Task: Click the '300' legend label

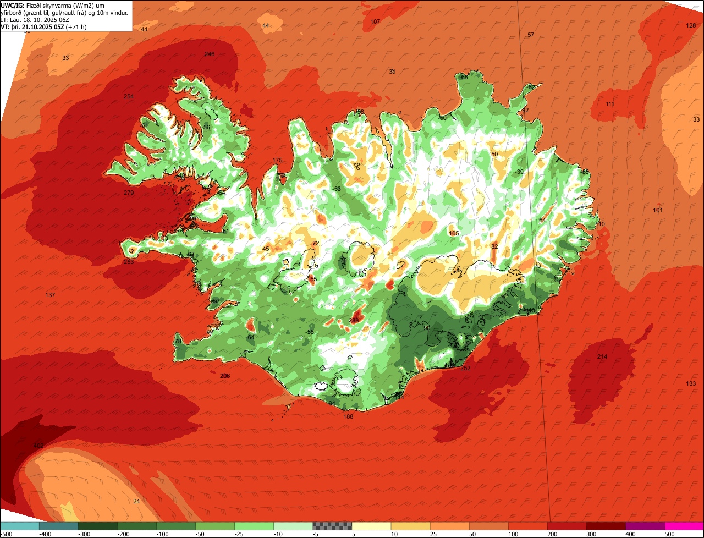Action: [591, 534]
